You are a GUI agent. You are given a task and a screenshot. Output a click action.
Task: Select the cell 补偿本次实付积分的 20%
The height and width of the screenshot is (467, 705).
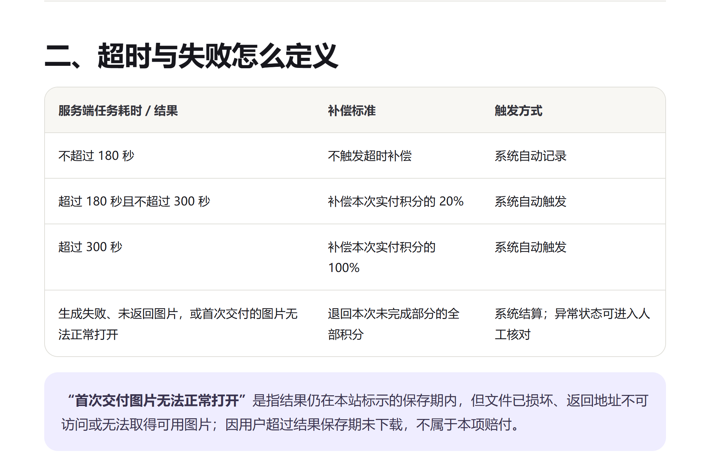point(395,201)
